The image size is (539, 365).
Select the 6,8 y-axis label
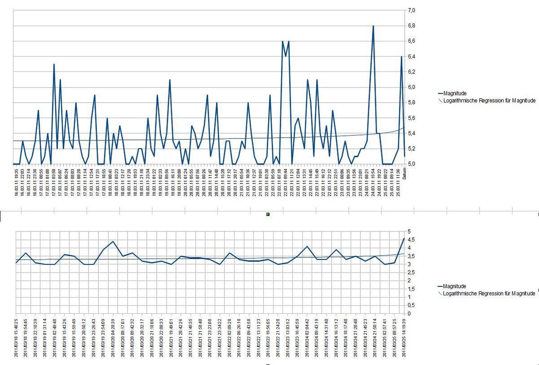[x=411, y=26]
